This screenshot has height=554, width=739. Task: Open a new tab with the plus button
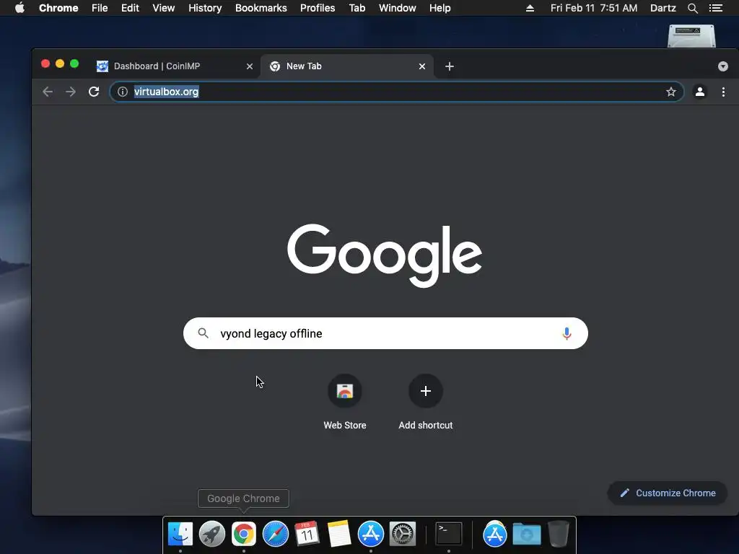(450, 66)
